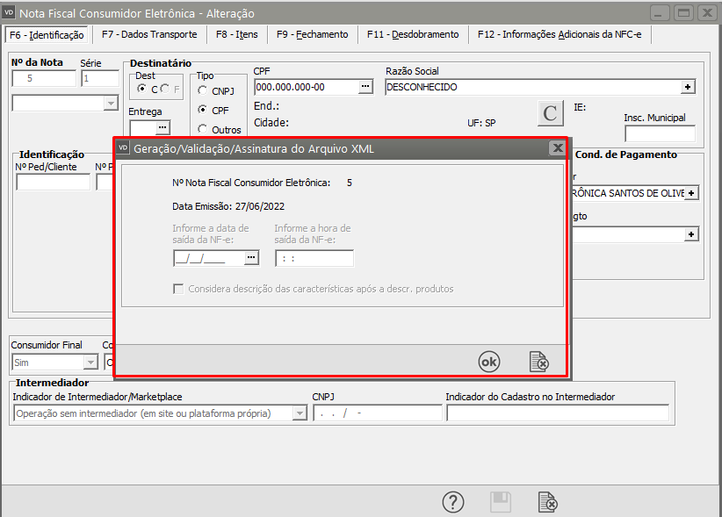Open the date picker for data de saída
Image resolution: width=722 pixels, height=517 pixels.
click(x=252, y=258)
